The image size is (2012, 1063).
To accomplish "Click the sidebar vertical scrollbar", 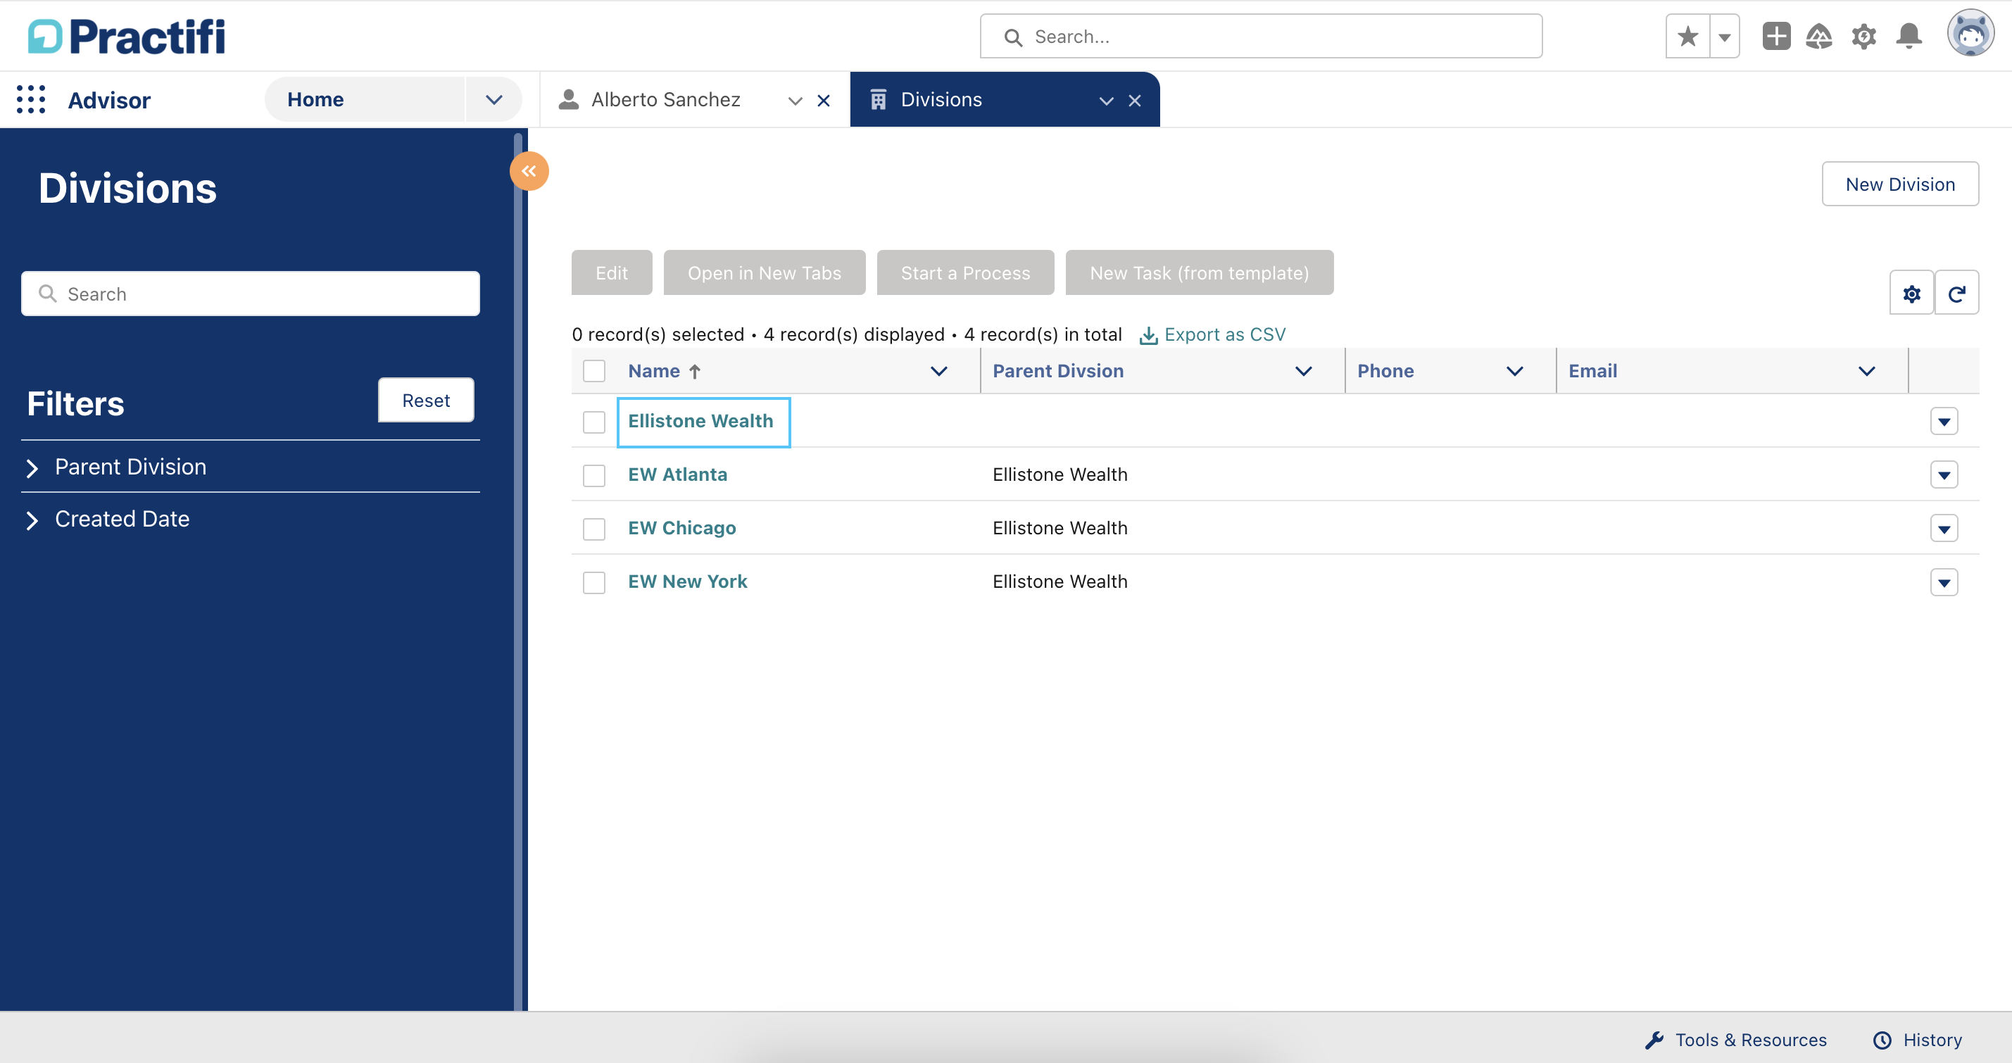I will pos(518,570).
